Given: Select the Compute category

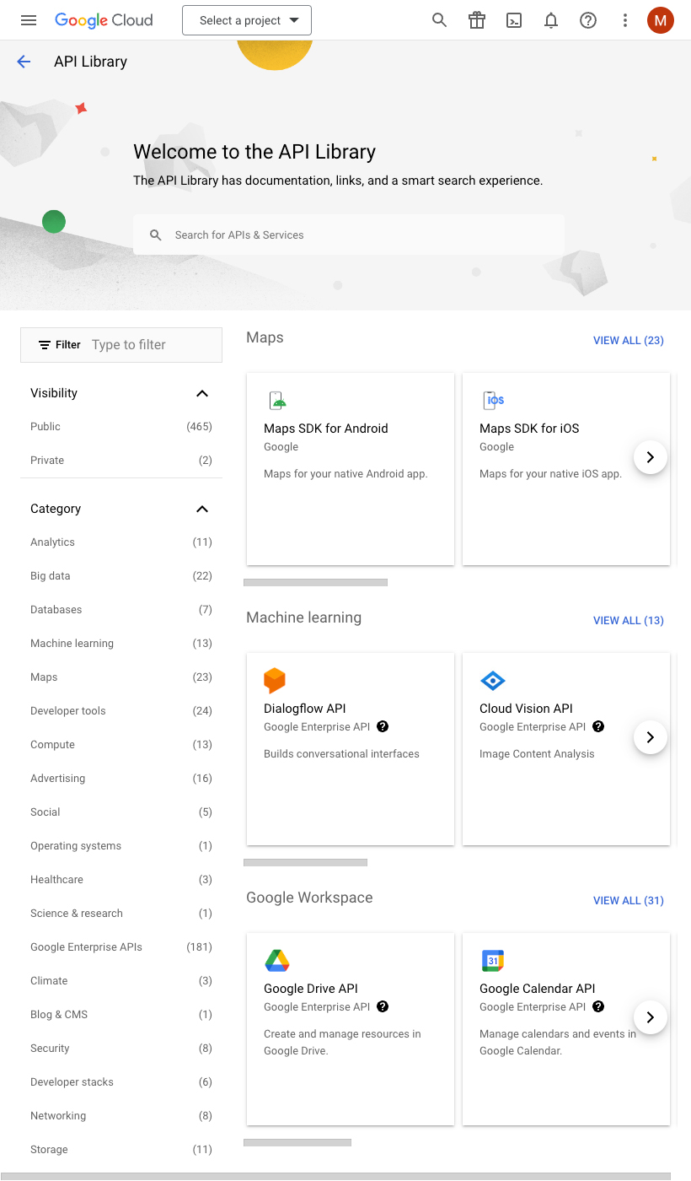Looking at the screenshot, I should click(121, 745).
